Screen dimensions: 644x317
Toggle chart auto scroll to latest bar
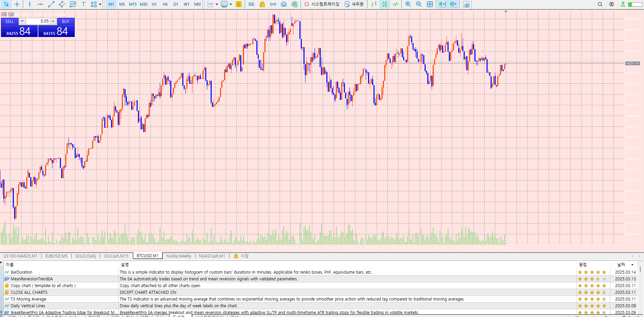coord(442,4)
